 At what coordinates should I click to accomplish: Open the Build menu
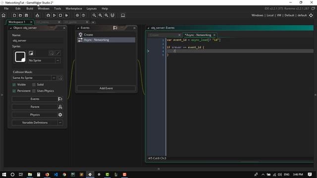30,8
